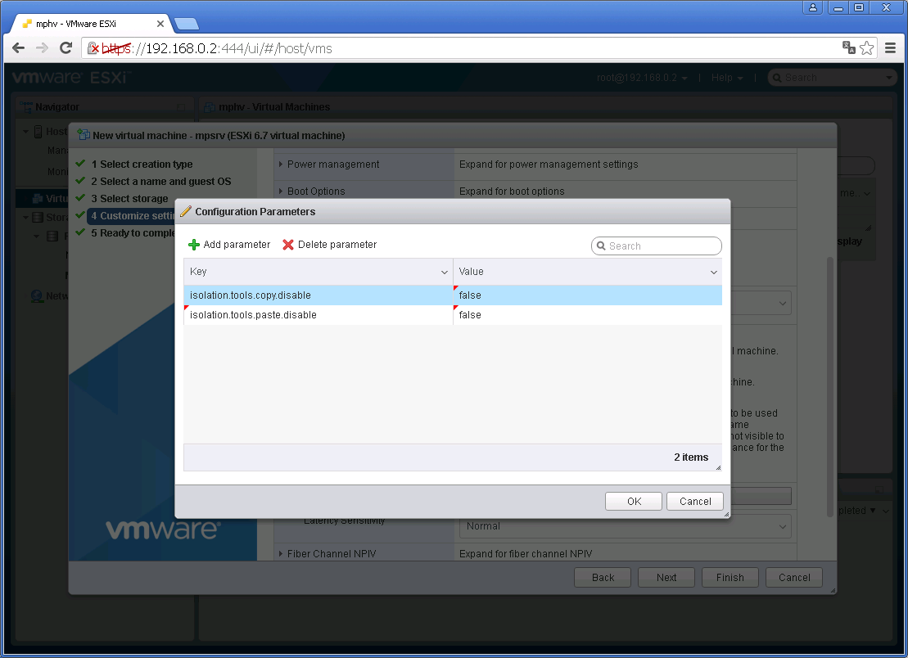Viewport: 908px width, 658px height.
Task: Click the Value column header
Action: click(x=588, y=272)
